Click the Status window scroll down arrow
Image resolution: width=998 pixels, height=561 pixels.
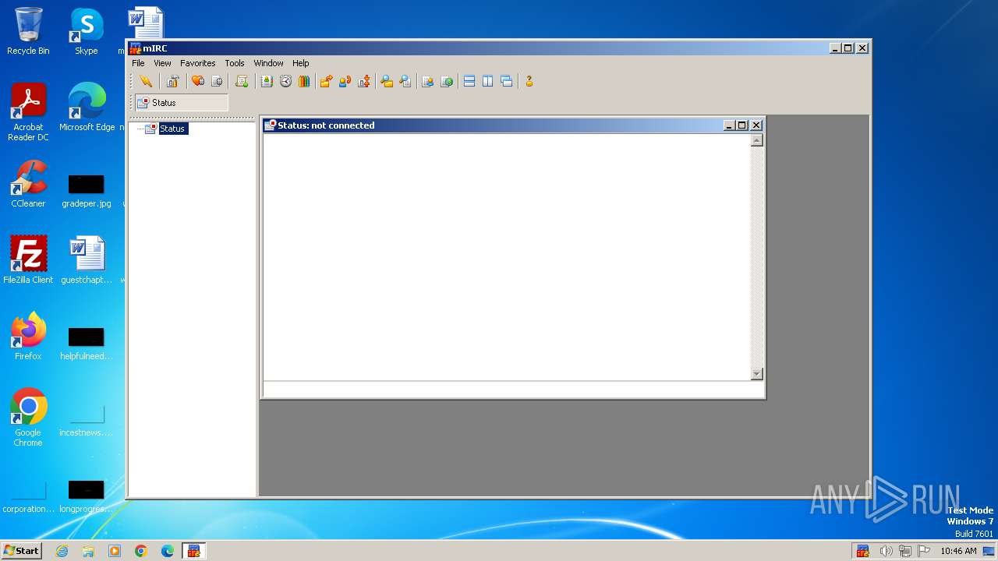click(756, 374)
